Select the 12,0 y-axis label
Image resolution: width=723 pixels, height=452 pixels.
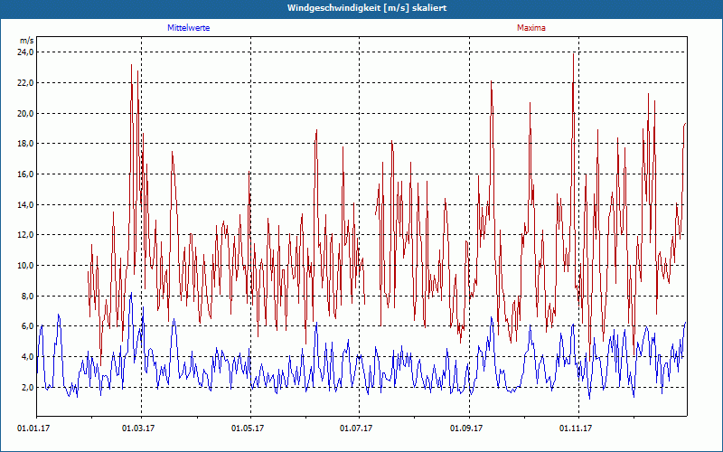[25, 235]
